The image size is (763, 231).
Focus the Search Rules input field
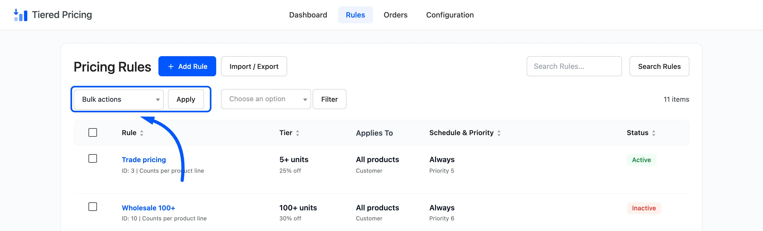point(574,66)
